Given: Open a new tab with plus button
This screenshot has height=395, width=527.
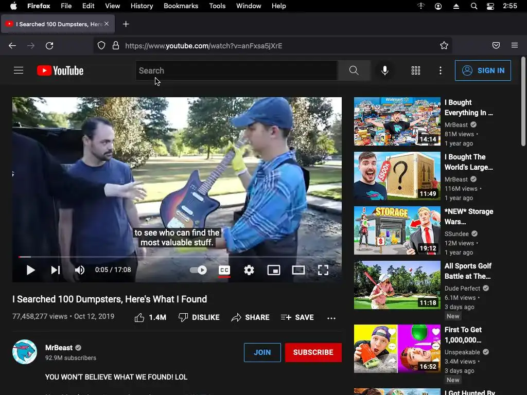Looking at the screenshot, I should point(126,24).
